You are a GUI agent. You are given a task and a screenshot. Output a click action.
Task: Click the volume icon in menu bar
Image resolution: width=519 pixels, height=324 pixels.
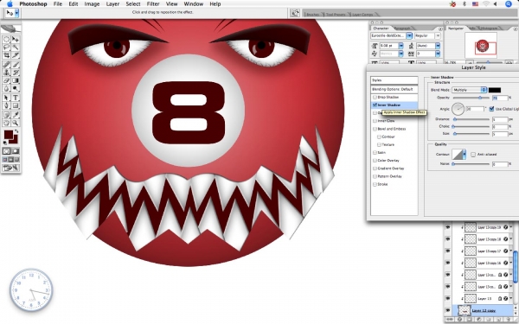[496, 4]
